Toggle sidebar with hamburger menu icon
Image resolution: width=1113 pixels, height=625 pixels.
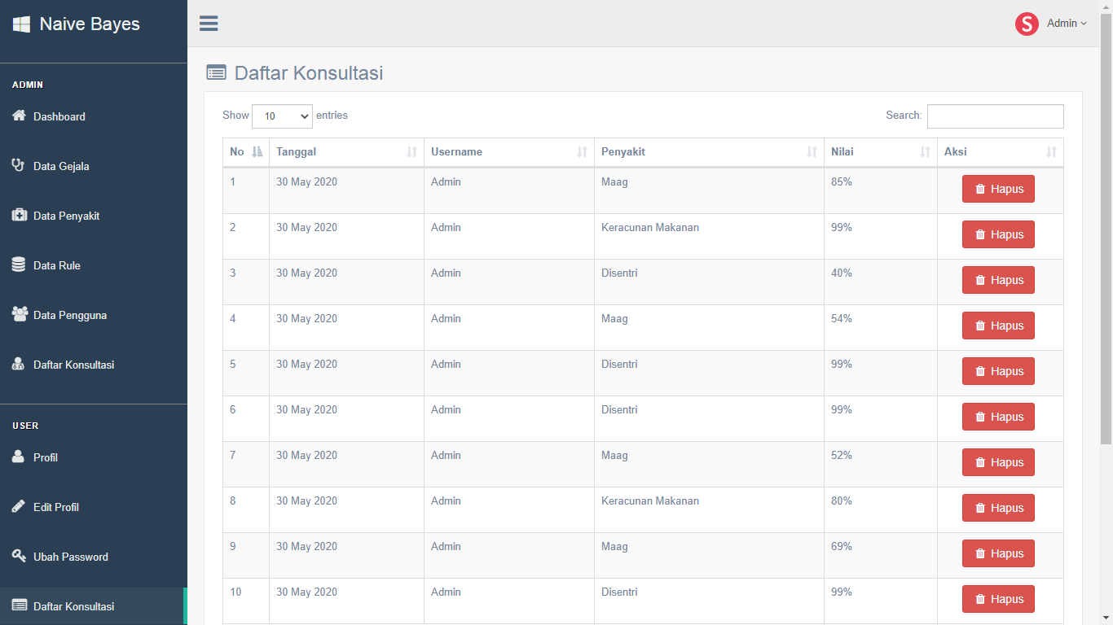209,24
